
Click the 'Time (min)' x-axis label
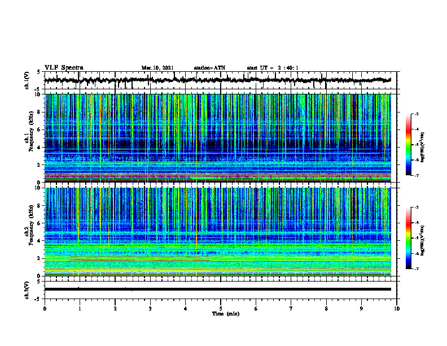tap(226, 314)
